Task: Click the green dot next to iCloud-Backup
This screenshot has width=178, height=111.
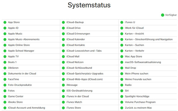Action: 63,22
